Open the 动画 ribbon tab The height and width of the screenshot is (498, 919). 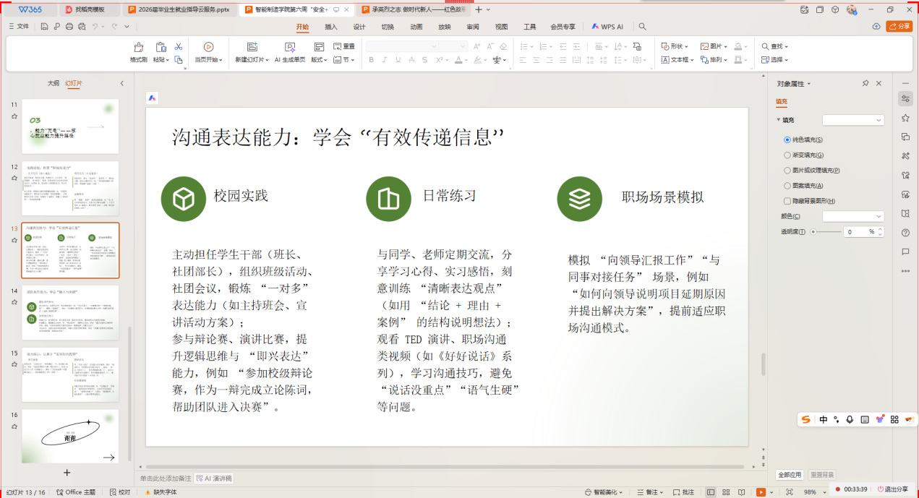(x=416, y=27)
